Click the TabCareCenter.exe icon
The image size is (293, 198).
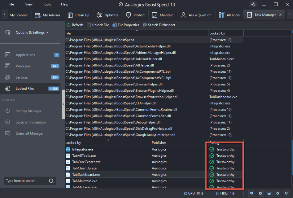pos(68,162)
